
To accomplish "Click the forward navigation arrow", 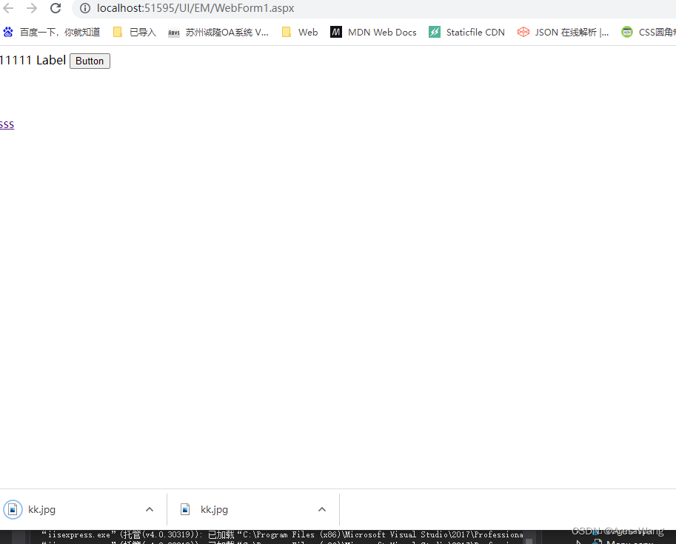I will 31,8.
